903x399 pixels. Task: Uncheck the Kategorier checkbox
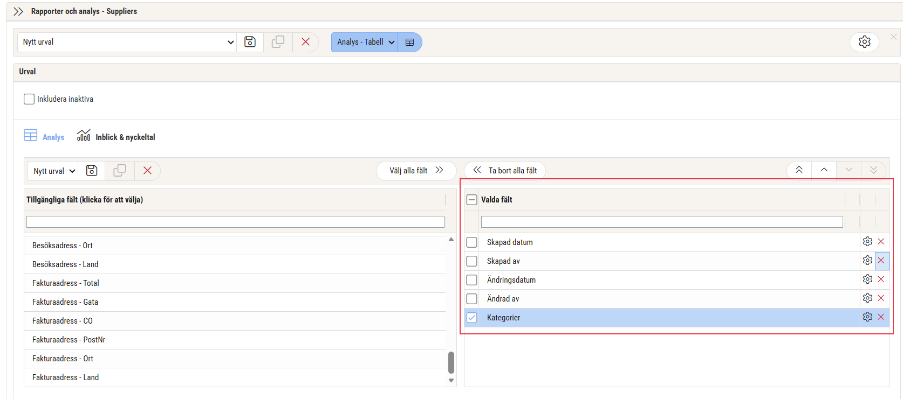[471, 318]
